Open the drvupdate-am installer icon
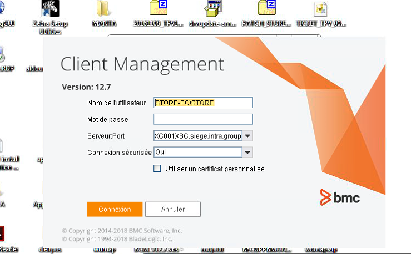Viewport: 411px width, 254px height. pyautogui.click(x=214, y=10)
